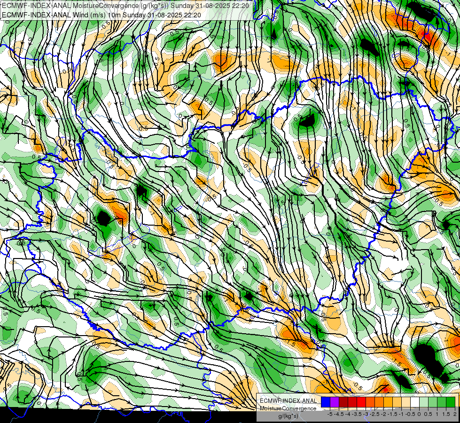Screen dimensions: 460x423
Task: Click the '-4.5' legend tick value
Action: point(339,414)
